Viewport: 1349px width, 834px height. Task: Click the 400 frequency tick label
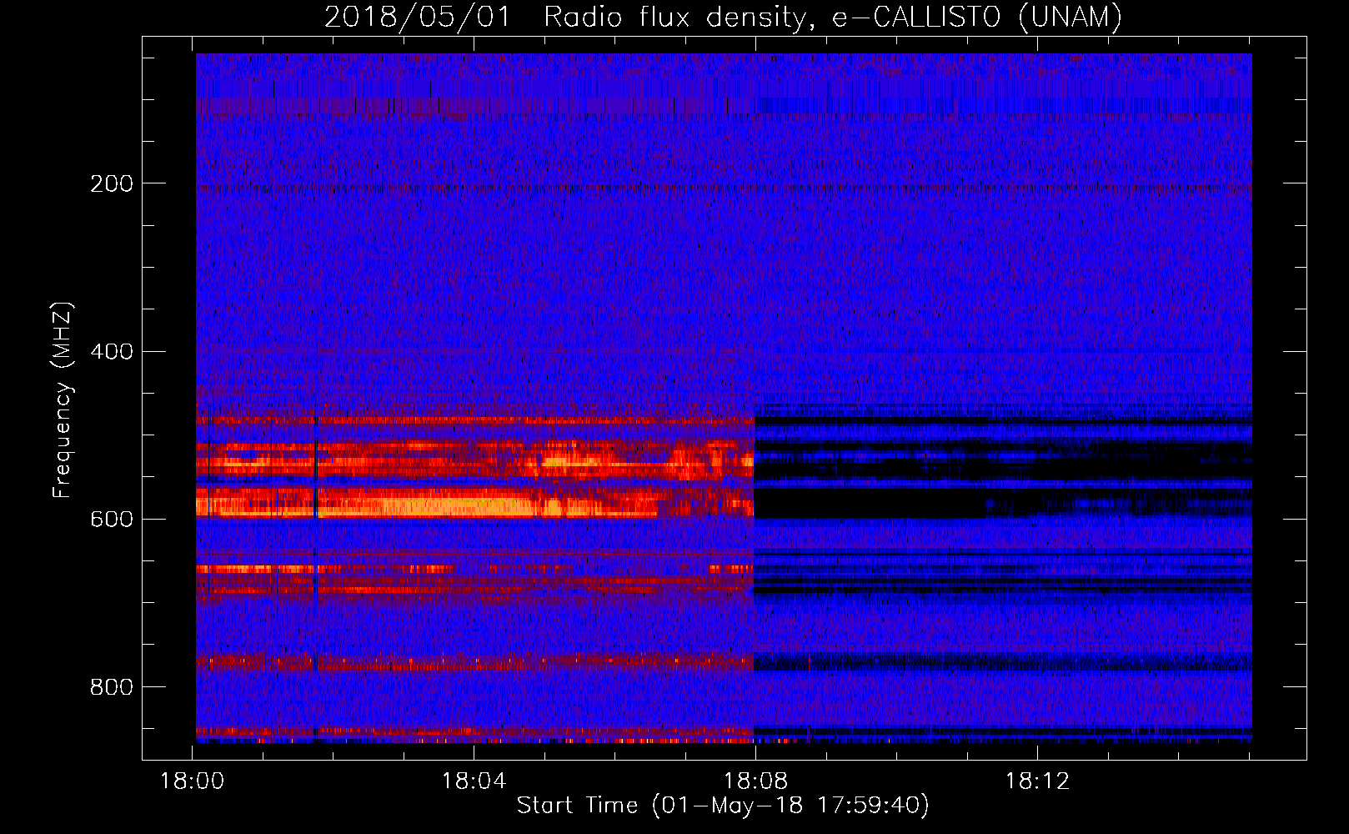[112, 352]
